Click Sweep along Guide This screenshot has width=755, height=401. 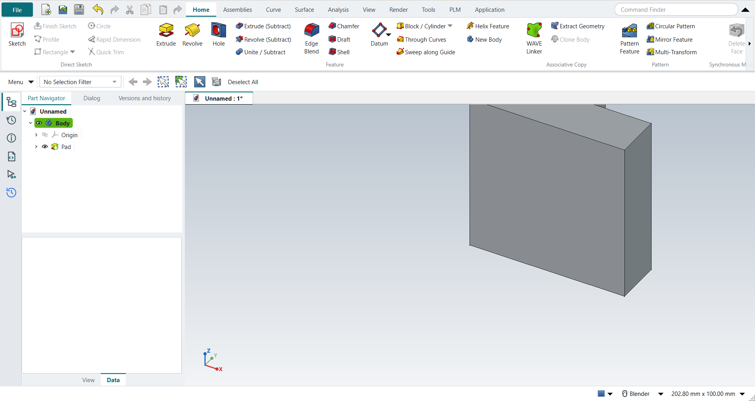pyautogui.click(x=426, y=52)
